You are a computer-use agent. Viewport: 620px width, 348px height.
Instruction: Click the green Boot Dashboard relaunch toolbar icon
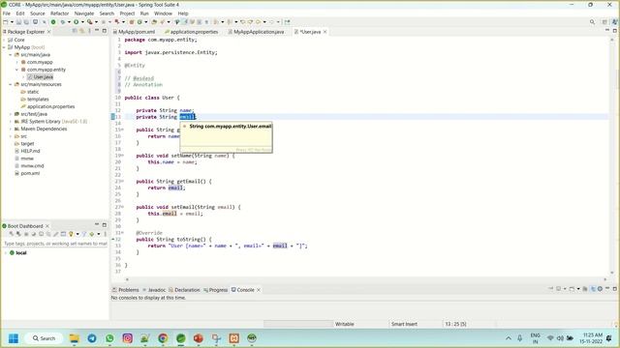pyautogui.click(x=53, y=22)
